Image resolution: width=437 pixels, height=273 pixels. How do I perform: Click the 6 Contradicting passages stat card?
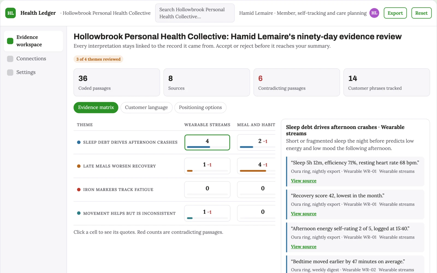coord(297,83)
